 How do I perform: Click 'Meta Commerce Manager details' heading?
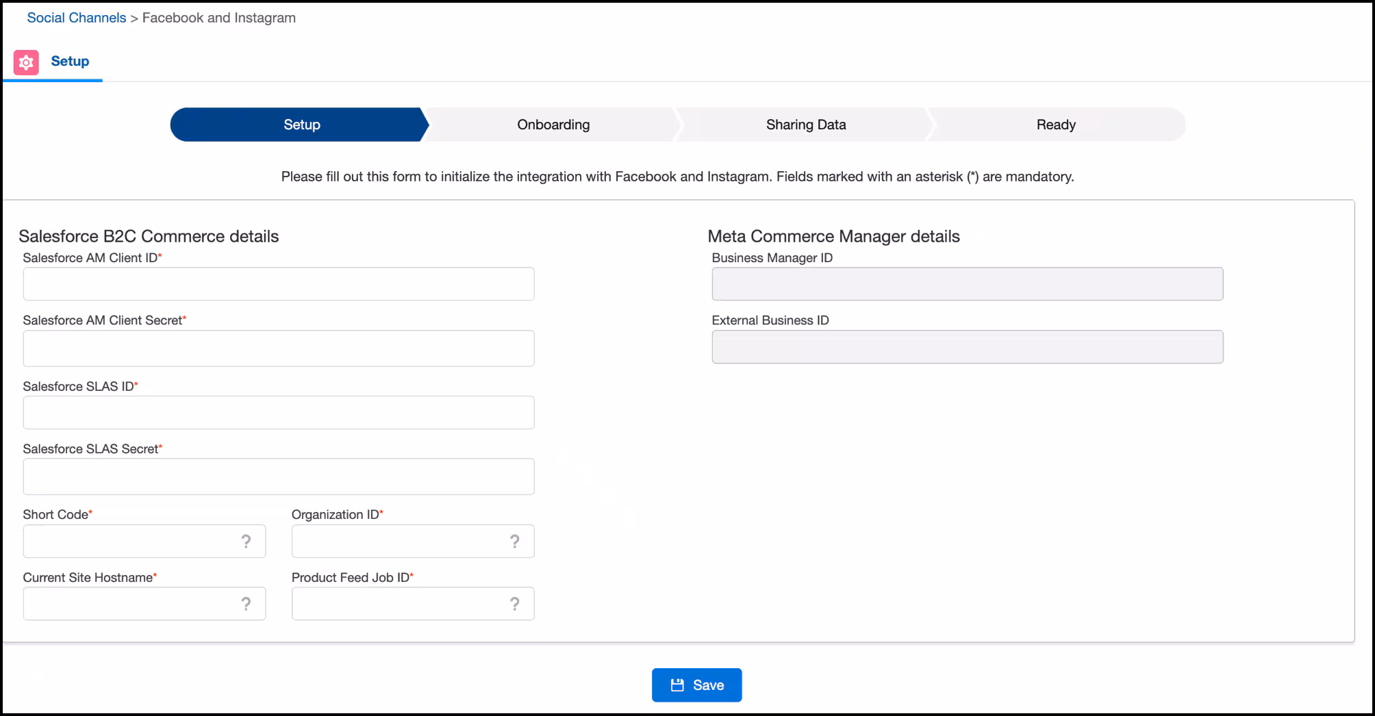pos(833,236)
